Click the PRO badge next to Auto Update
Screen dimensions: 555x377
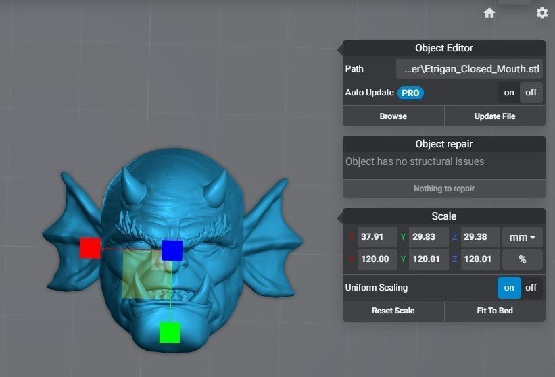(x=410, y=93)
